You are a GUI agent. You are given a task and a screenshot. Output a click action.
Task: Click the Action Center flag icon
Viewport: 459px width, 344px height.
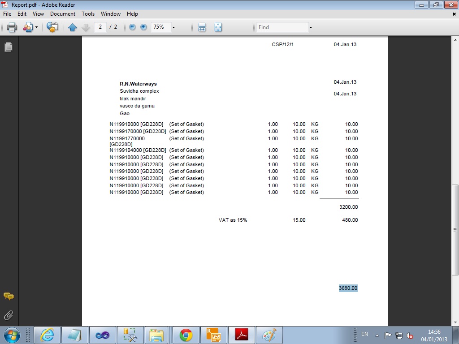coord(388,335)
